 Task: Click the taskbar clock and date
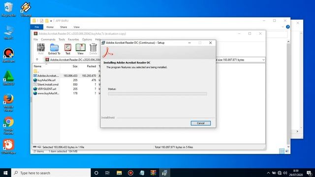[296, 173]
